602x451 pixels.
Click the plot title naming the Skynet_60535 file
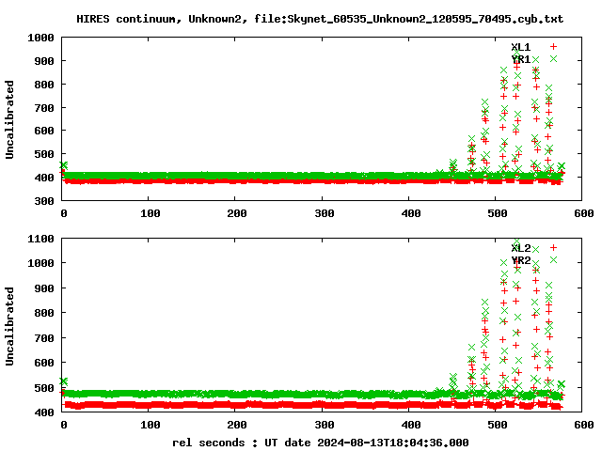pyautogui.click(x=320, y=19)
